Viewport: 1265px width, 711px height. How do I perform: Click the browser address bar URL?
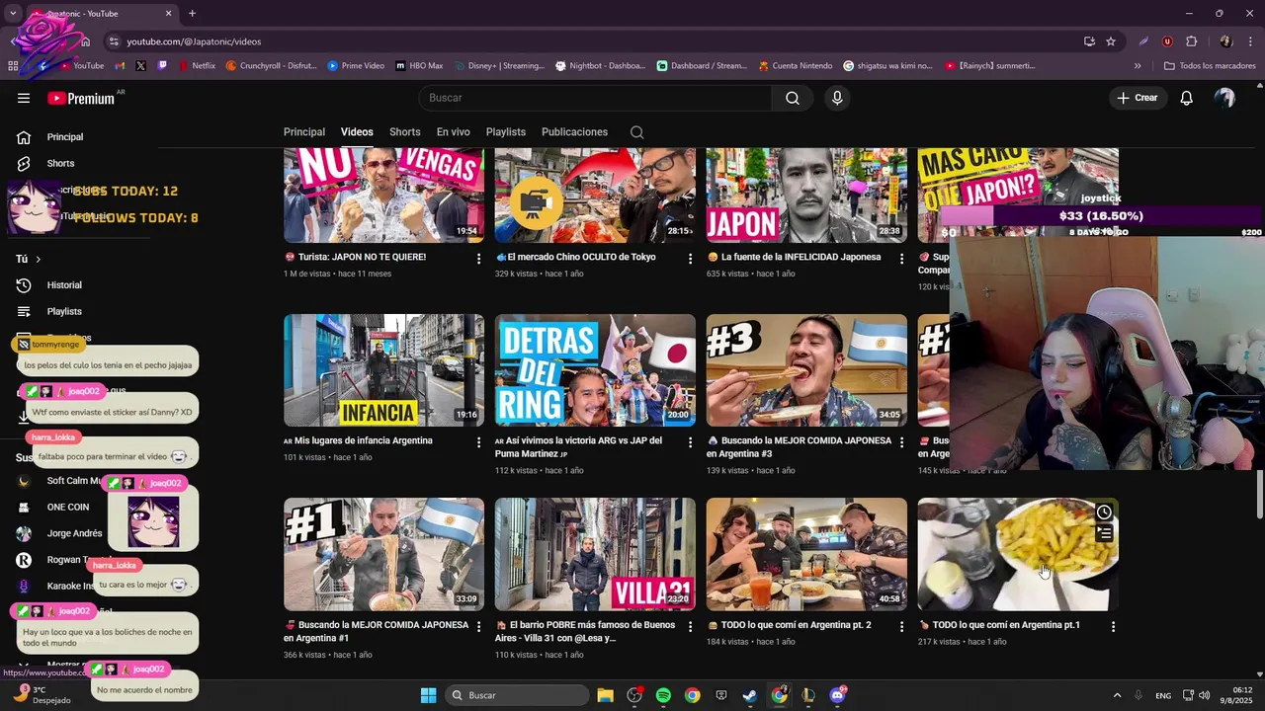click(x=194, y=41)
